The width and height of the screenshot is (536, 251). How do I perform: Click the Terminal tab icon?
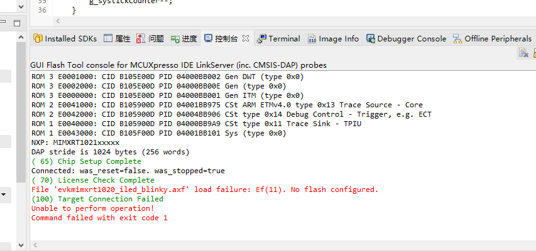tap(261, 39)
